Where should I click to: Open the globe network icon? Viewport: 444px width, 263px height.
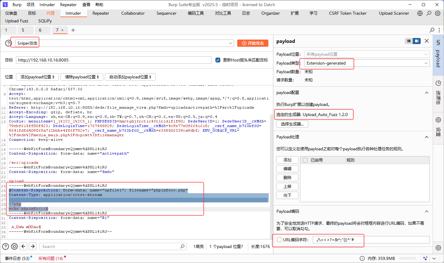coord(420,13)
